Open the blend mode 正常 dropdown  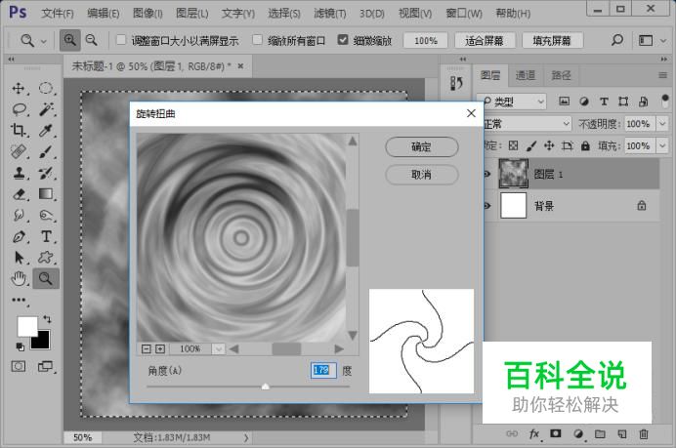pyautogui.click(x=527, y=124)
